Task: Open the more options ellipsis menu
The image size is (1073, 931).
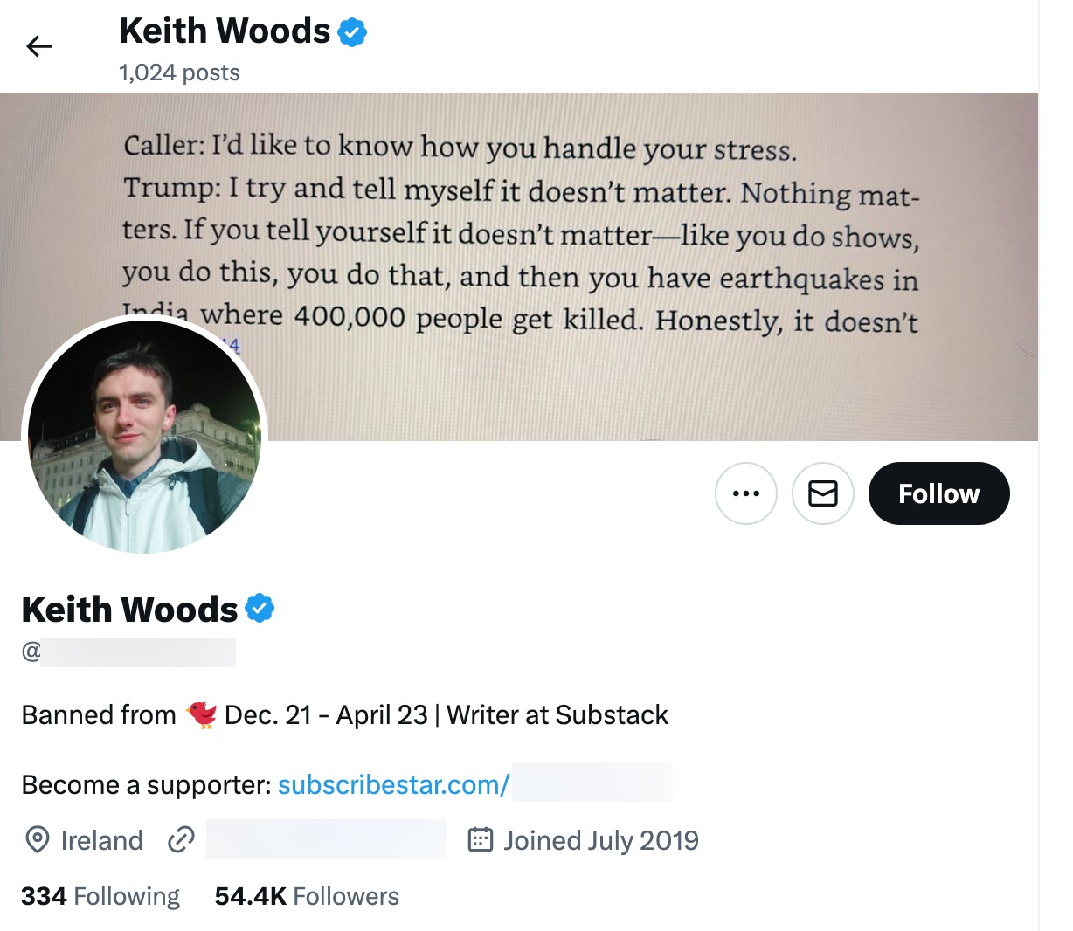Action: pyautogui.click(x=745, y=493)
